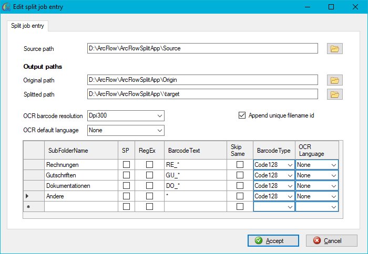368x254 pixels.
Task: Click the OCR Language column header
Action: click(317, 150)
